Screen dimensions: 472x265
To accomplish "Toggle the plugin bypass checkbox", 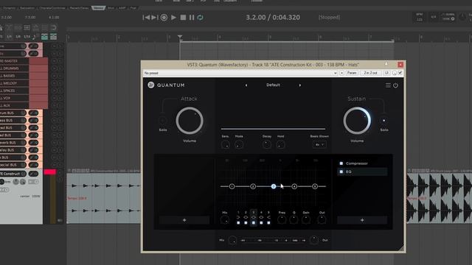I will [400, 73].
